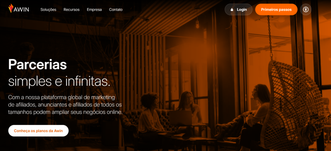Click the open laptop on the table
This screenshot has height=151, width=331.
point(180,117)
